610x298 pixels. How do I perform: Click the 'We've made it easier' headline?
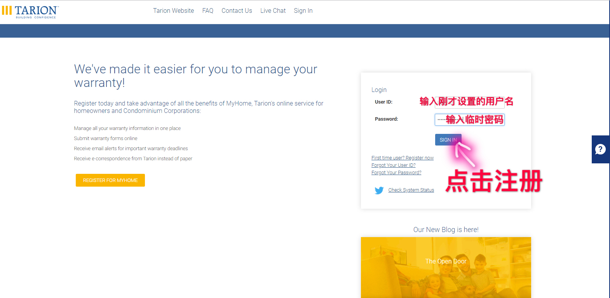click(196, 76)
